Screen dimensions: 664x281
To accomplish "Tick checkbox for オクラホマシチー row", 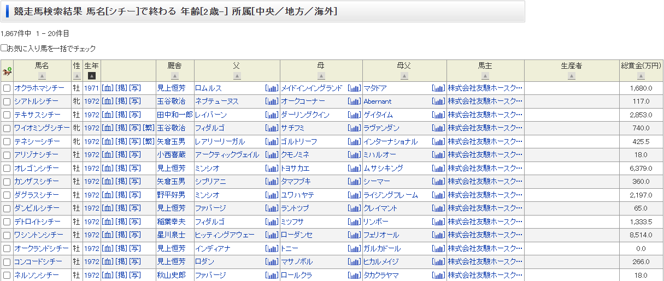I will click(7, 88).
